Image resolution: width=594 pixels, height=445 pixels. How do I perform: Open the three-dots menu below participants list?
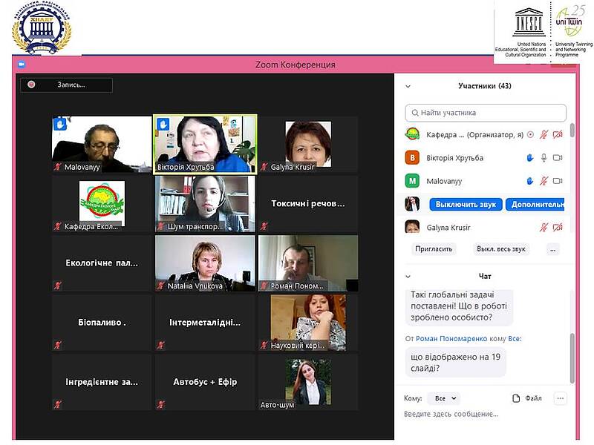pyautogui.click(x=552, y=249)
